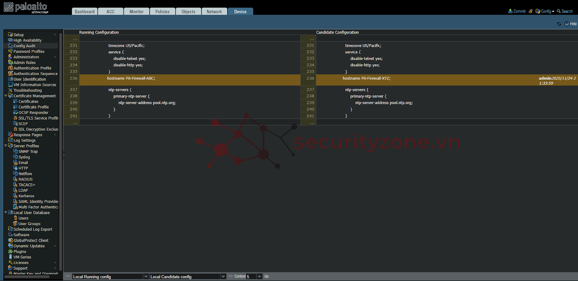Open Troubleshooting in the sidebar
This screenshot has width=578, height=281.
(27, 91)
